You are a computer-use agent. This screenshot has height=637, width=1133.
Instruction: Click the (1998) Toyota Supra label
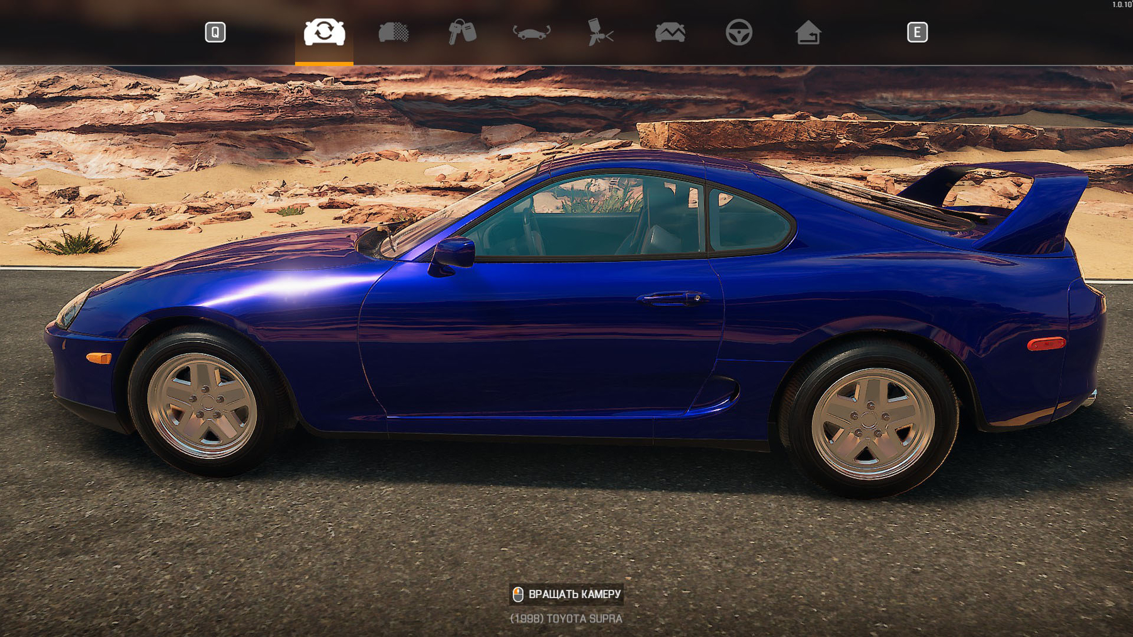(565, 619)
